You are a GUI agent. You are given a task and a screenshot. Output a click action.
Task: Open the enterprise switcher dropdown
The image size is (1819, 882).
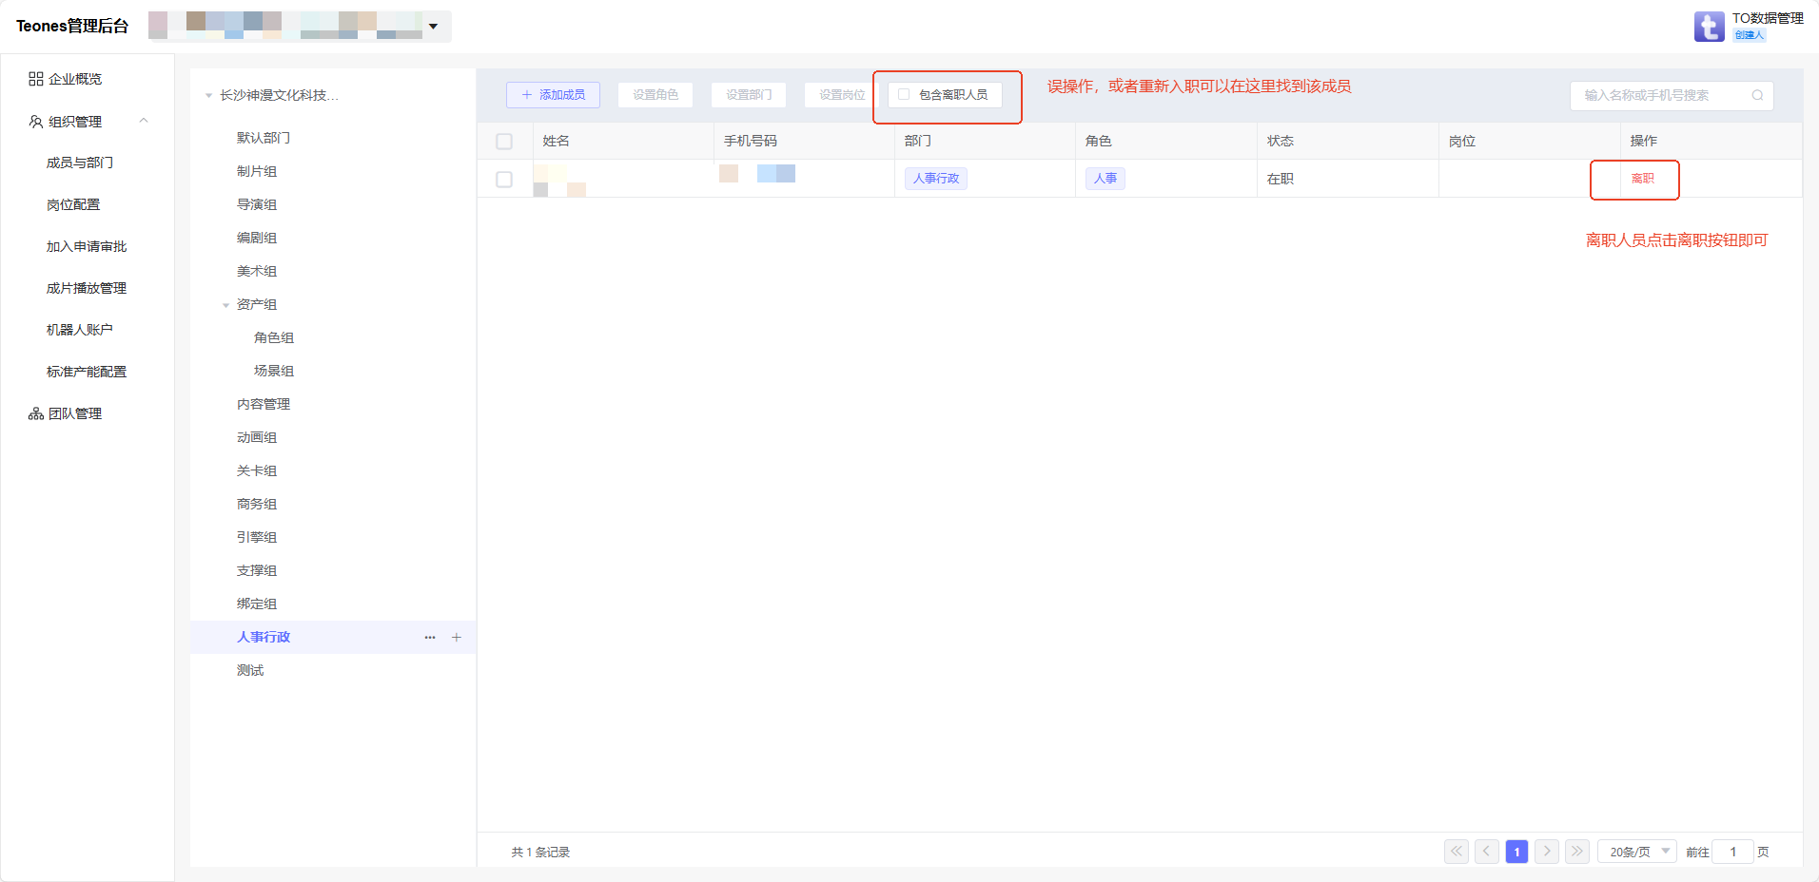pos(433,27)
